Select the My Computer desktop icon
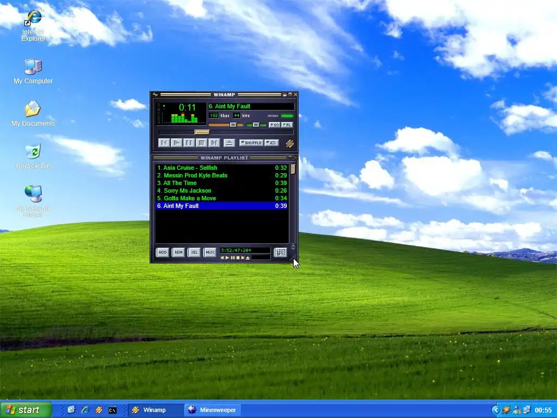The width and height of the screenshot is (557, 418). 33,72
